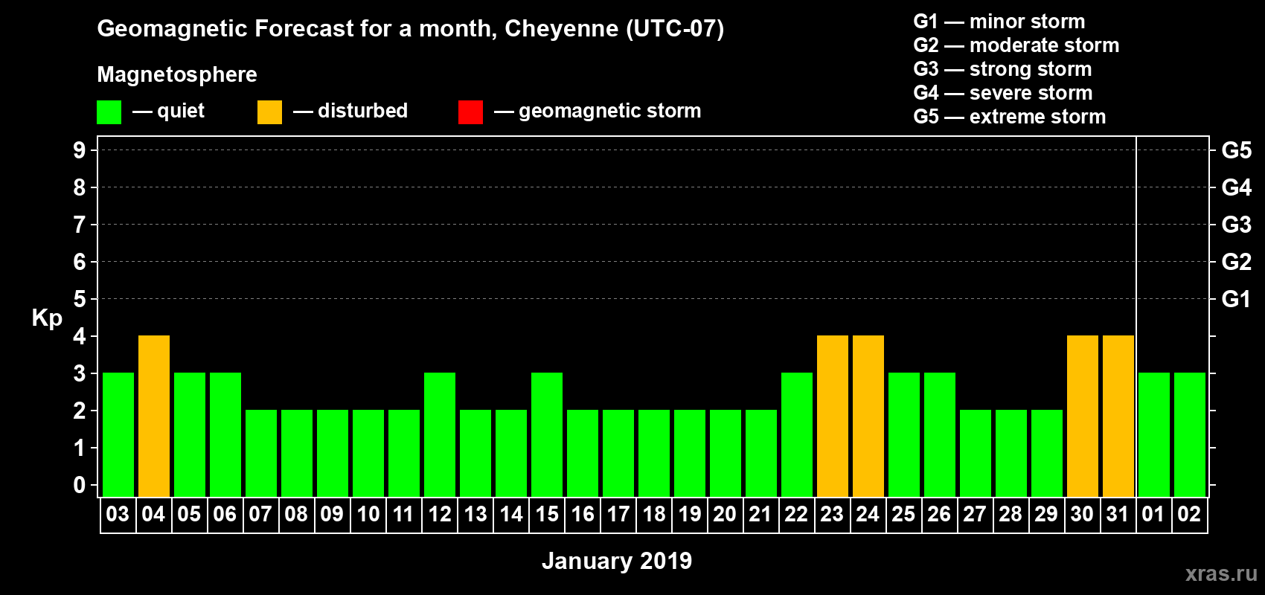Click the '— geomagnetic storm' legend text
Screen dimensions: 1265x595
click(598, 111)
